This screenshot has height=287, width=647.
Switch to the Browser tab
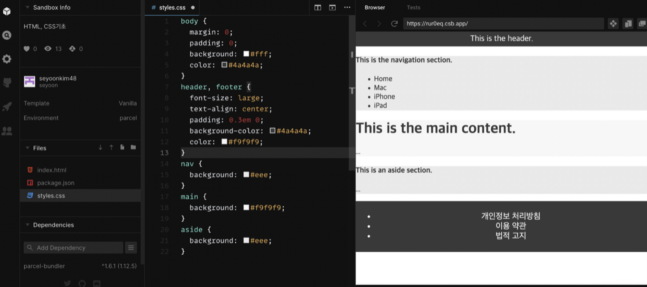point(375,7)
